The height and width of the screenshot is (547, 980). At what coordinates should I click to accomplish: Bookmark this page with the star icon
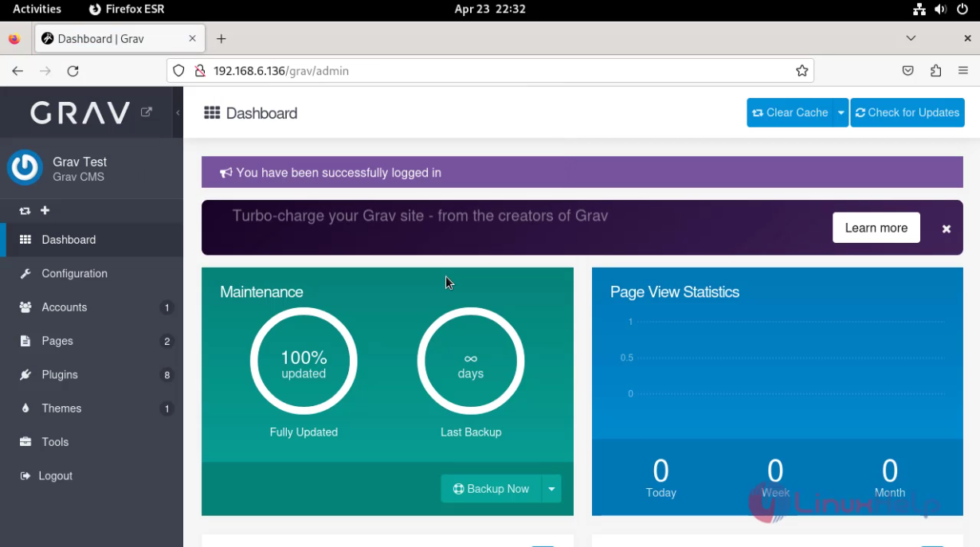[802, 71]
